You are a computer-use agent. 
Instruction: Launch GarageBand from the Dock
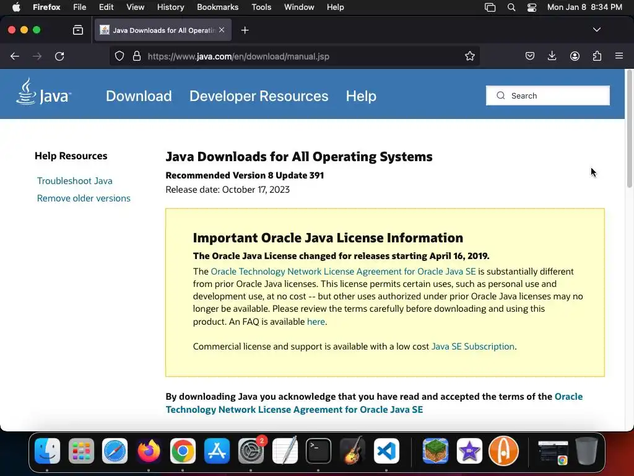pyautogui.click(x=352, y=451)
